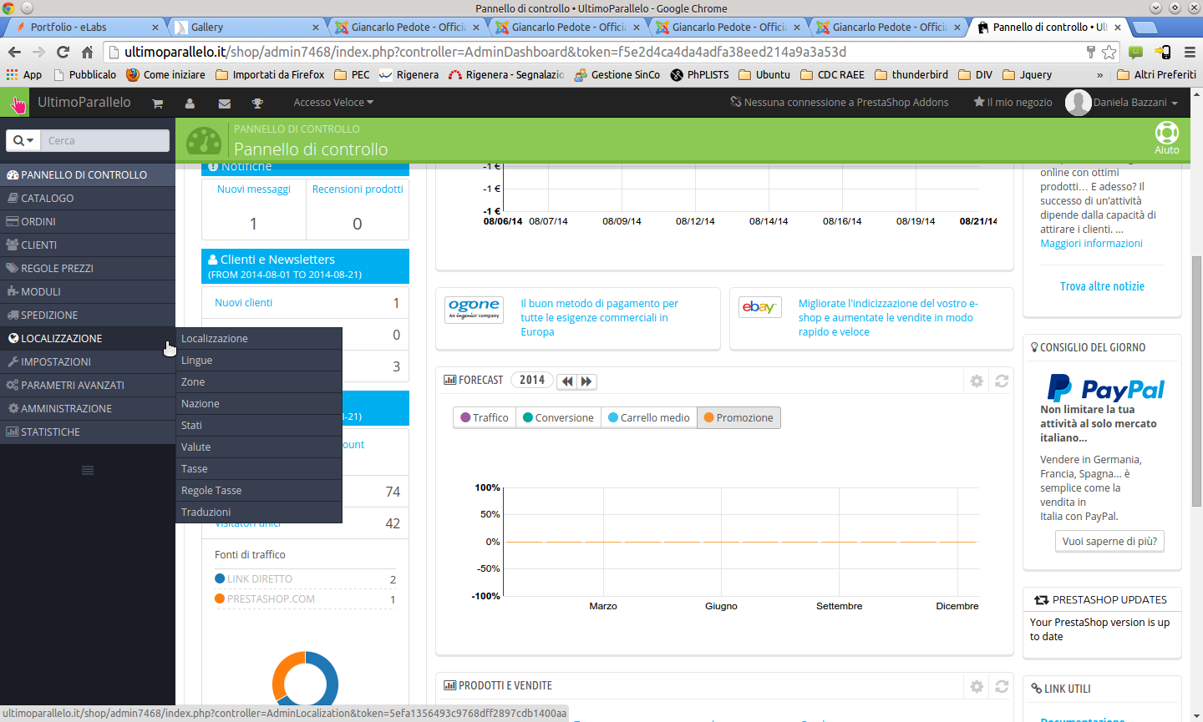
Task: Open the messages envelope icon in header
Action: (x=224, y=104)
